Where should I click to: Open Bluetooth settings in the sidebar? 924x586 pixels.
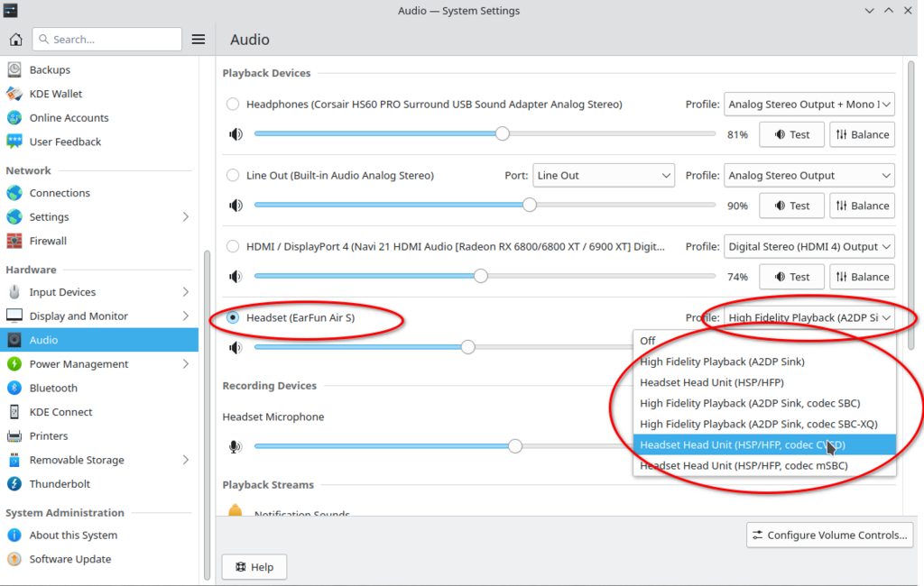point(53,388)
